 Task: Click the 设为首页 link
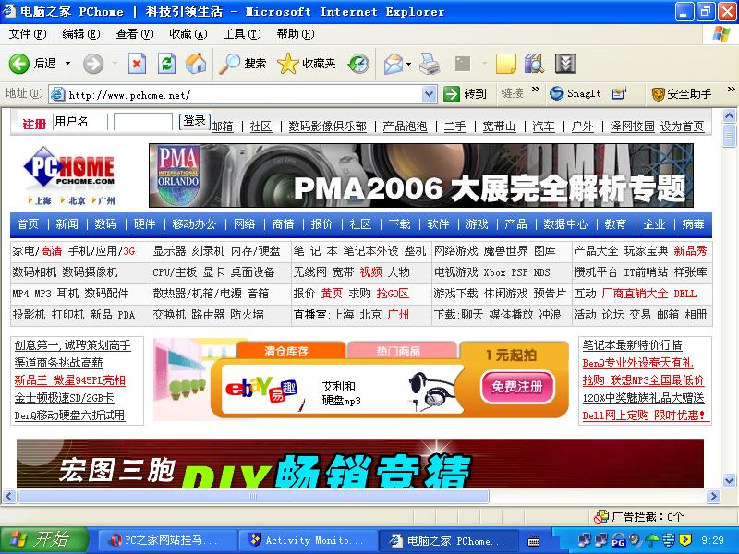(x=682, y=126)
